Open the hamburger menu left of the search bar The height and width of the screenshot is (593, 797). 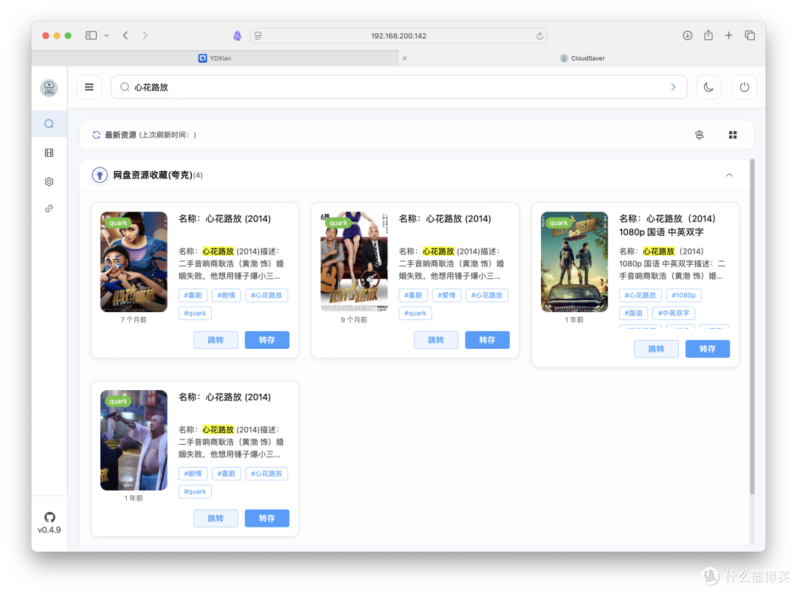click(89, 86)
